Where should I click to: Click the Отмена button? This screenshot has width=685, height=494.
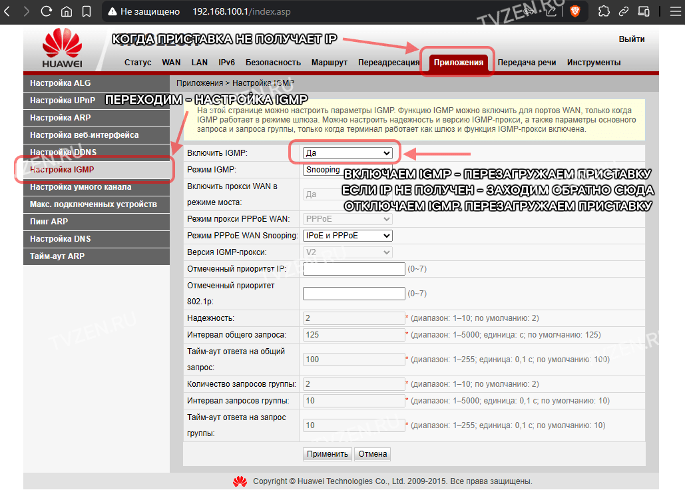coord(373,454)
